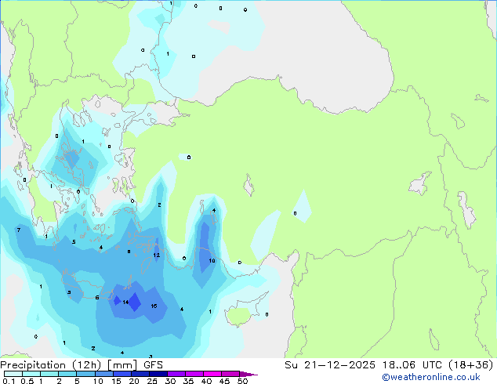The height and width of the screenshot is (384, 497).
Task: Select the 15–20 mm legend color swatch
Action: pyautogui.click(x=122, y=374)
